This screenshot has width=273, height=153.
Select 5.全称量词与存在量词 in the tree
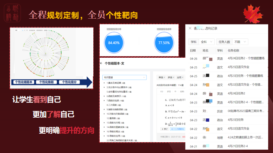click(x=119, y=92)
